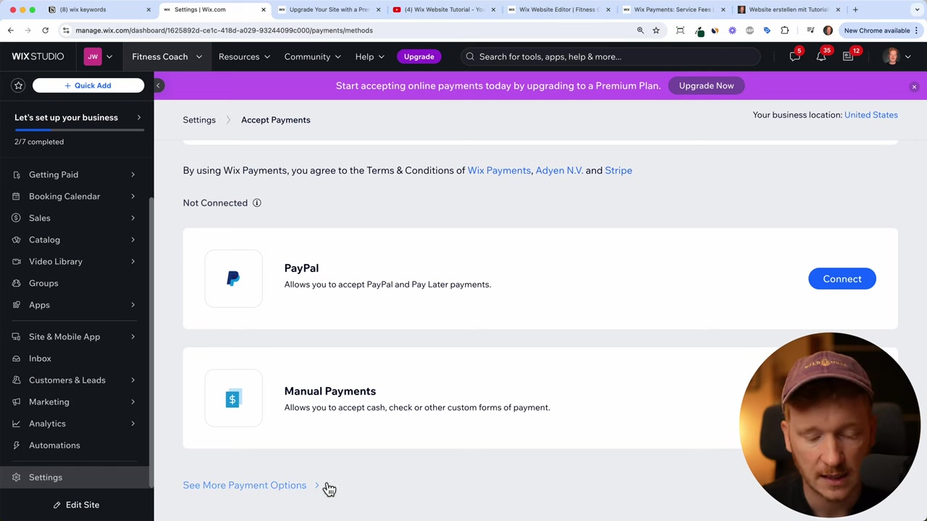The width and height of the screenshot is (927, 521).
Task: Open the Community dropdown menu
Action: (x=314, y=56)
